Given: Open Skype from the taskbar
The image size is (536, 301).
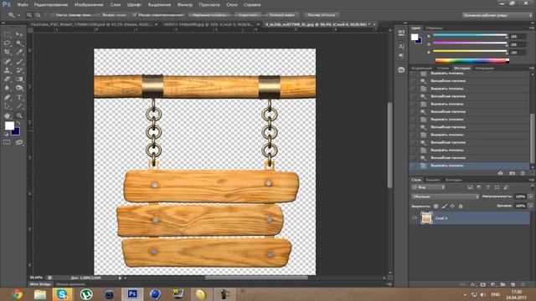Looking at the screenshot, I should click(x=63, y=293).
